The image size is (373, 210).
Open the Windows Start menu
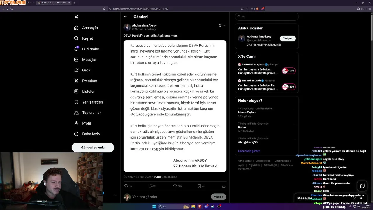[154, 206]
